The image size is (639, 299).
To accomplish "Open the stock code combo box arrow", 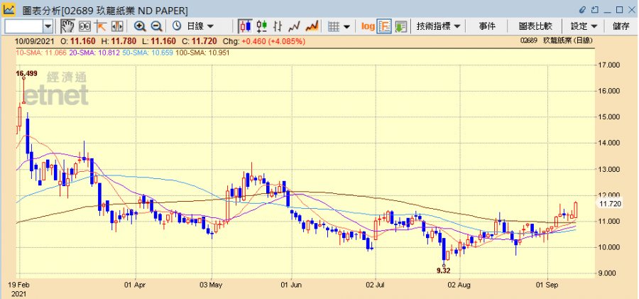I will [48, 26].
